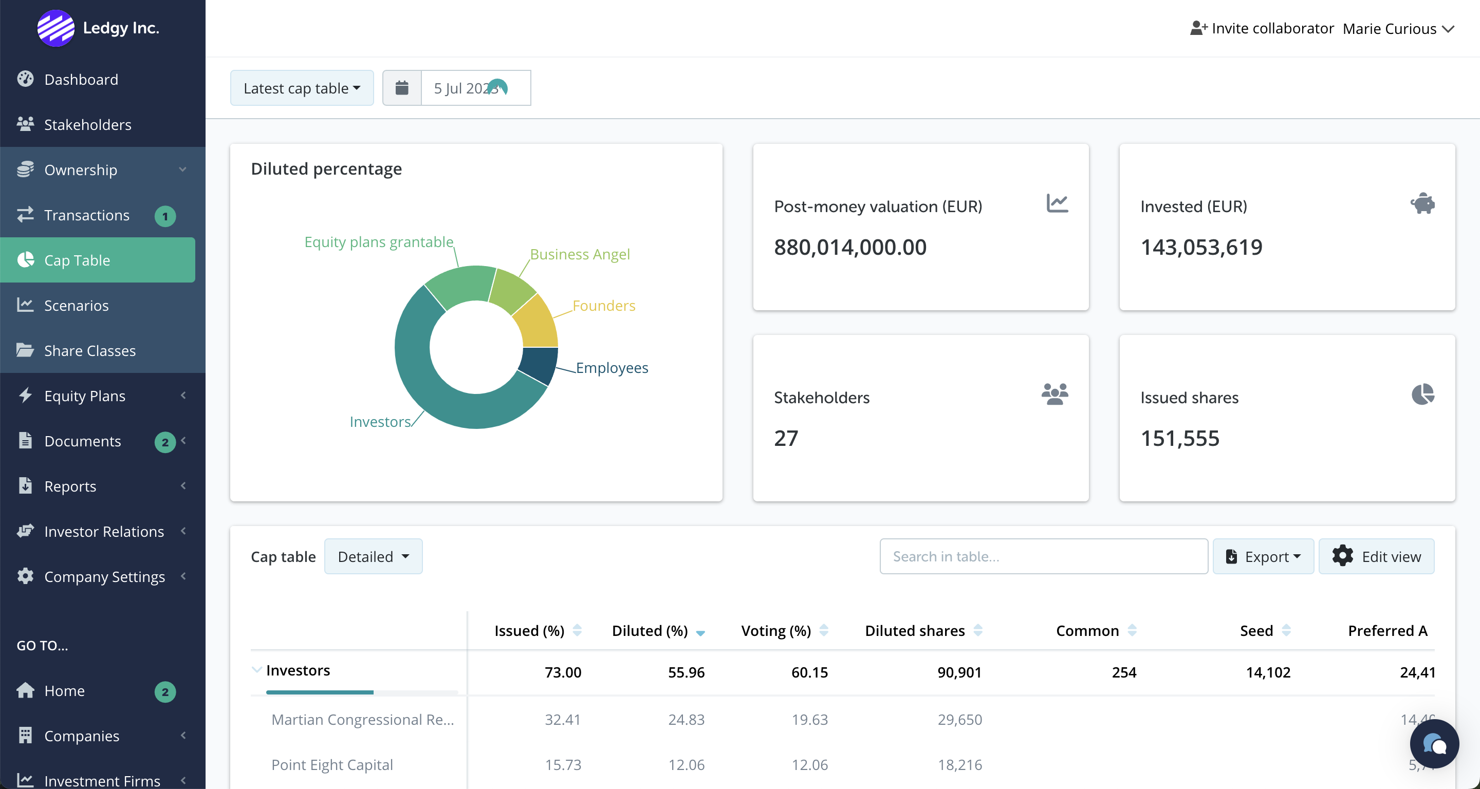Screen dimensions: 1480x789
Task: Expand the Documents submenu arrow
Action: 183,440
